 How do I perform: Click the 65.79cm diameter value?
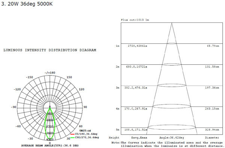pyautogui.click(x=213, y=46)
